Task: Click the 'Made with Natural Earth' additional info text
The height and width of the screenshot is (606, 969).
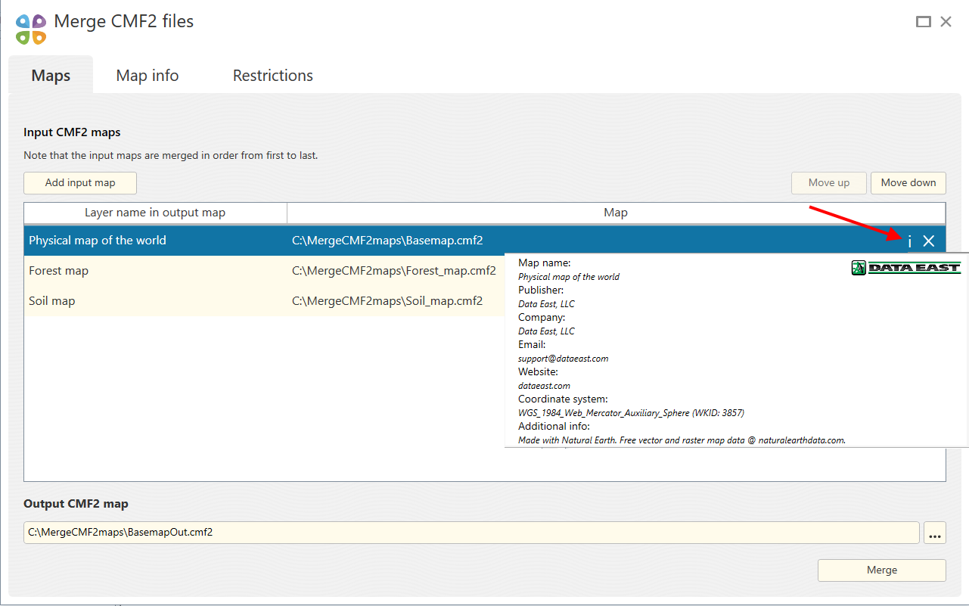Action: click(682, 440)
